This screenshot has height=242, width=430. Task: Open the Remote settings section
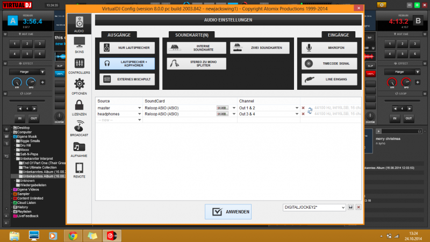point(79,170)
